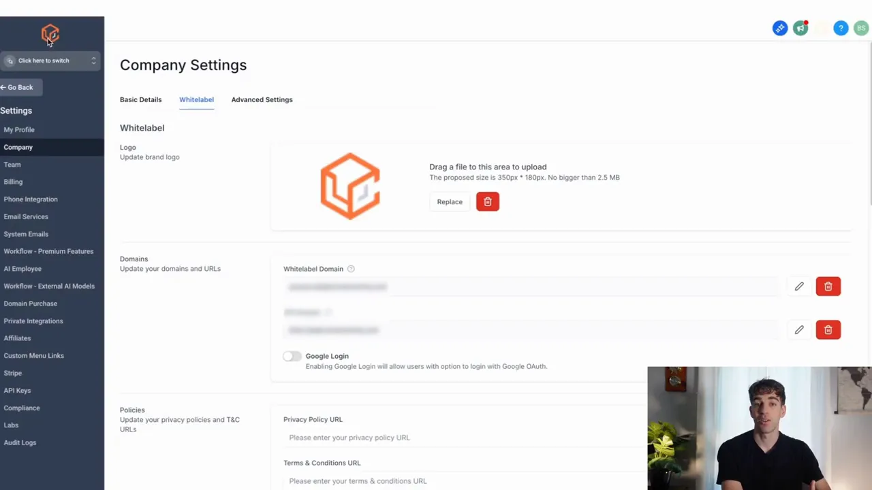Viewport: 872px width, 490px height.
Task: Click the Privacy Policy URL input field
Action: pyautogui.click(x=463, y=438)
